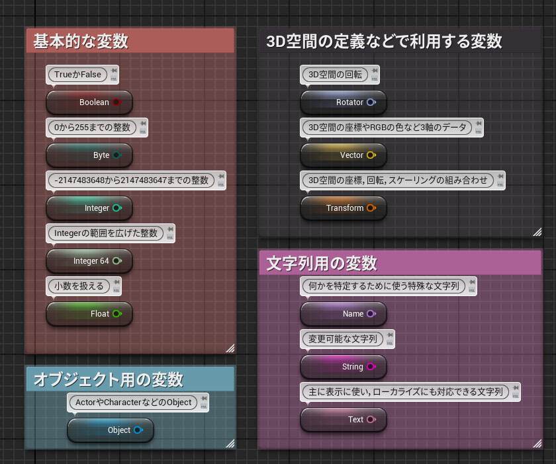This screenshot has height=464, width=556.
Task: Toggle pin icon on '変更可能な文字列' comment bubble
Action: point(389,335)
